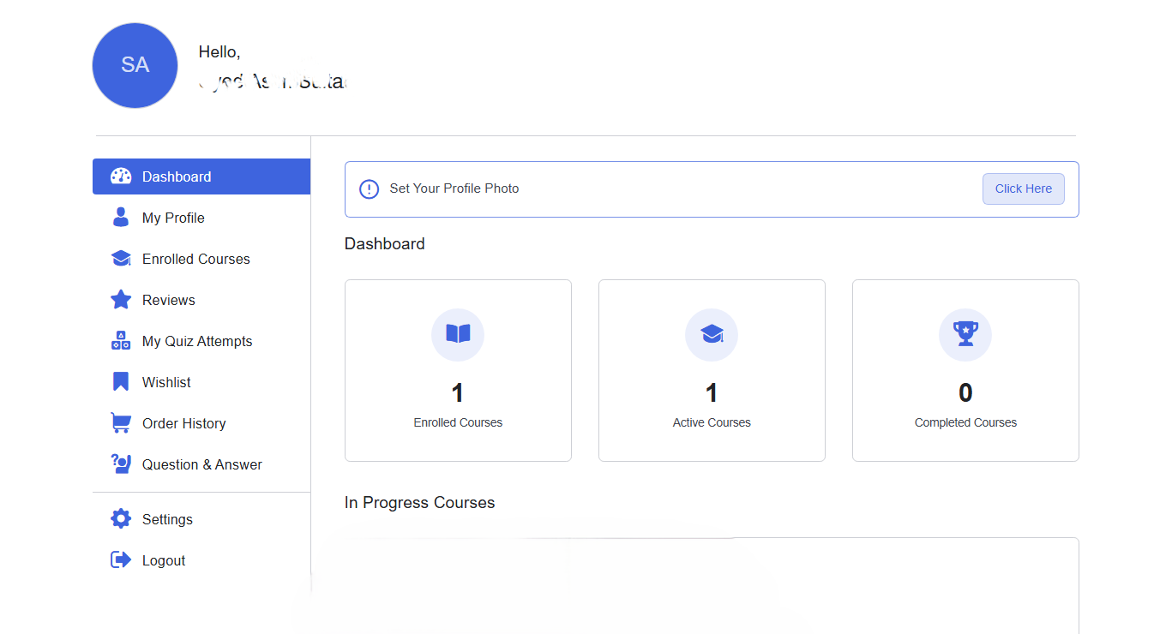Viewport: 1172px width, 634px height.
Task: Click the info icon beside Set Your Profile Photo
Action: tap(369, 189)
